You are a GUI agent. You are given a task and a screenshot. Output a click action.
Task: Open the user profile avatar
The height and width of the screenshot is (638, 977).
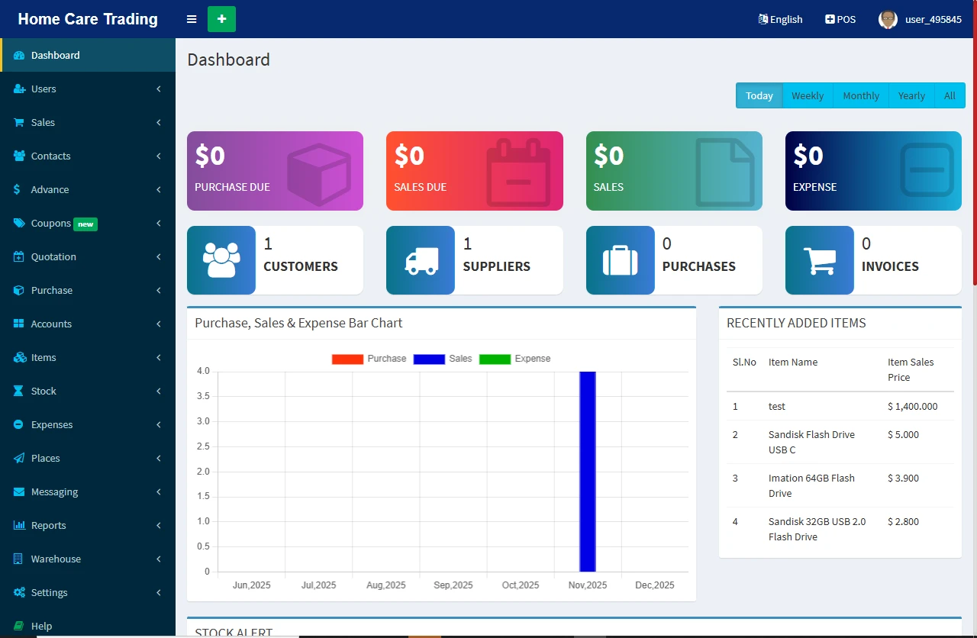(888, 19)
